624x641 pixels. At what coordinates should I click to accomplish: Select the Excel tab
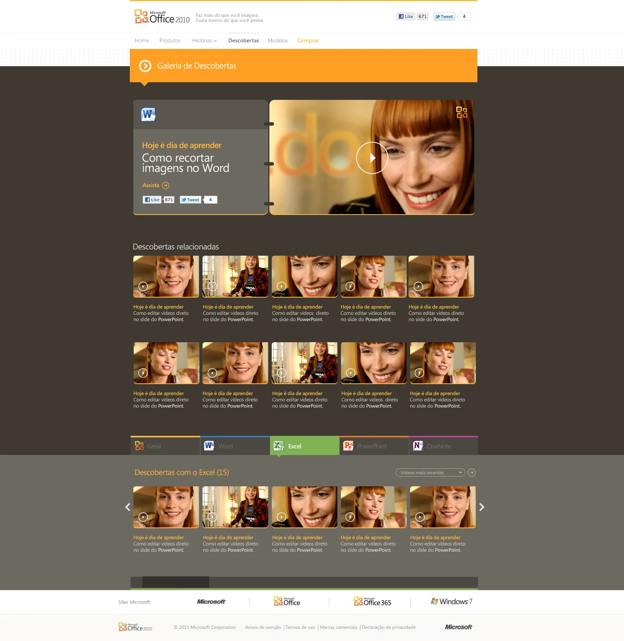pyautogui.click(x=305, y=446)
